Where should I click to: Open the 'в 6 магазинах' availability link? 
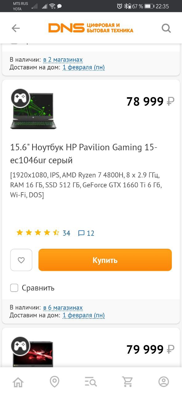pyautogui.click(x=63, y=308)
